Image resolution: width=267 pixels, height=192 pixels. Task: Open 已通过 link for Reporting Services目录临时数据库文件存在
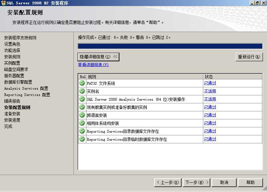tap(210, 139)
